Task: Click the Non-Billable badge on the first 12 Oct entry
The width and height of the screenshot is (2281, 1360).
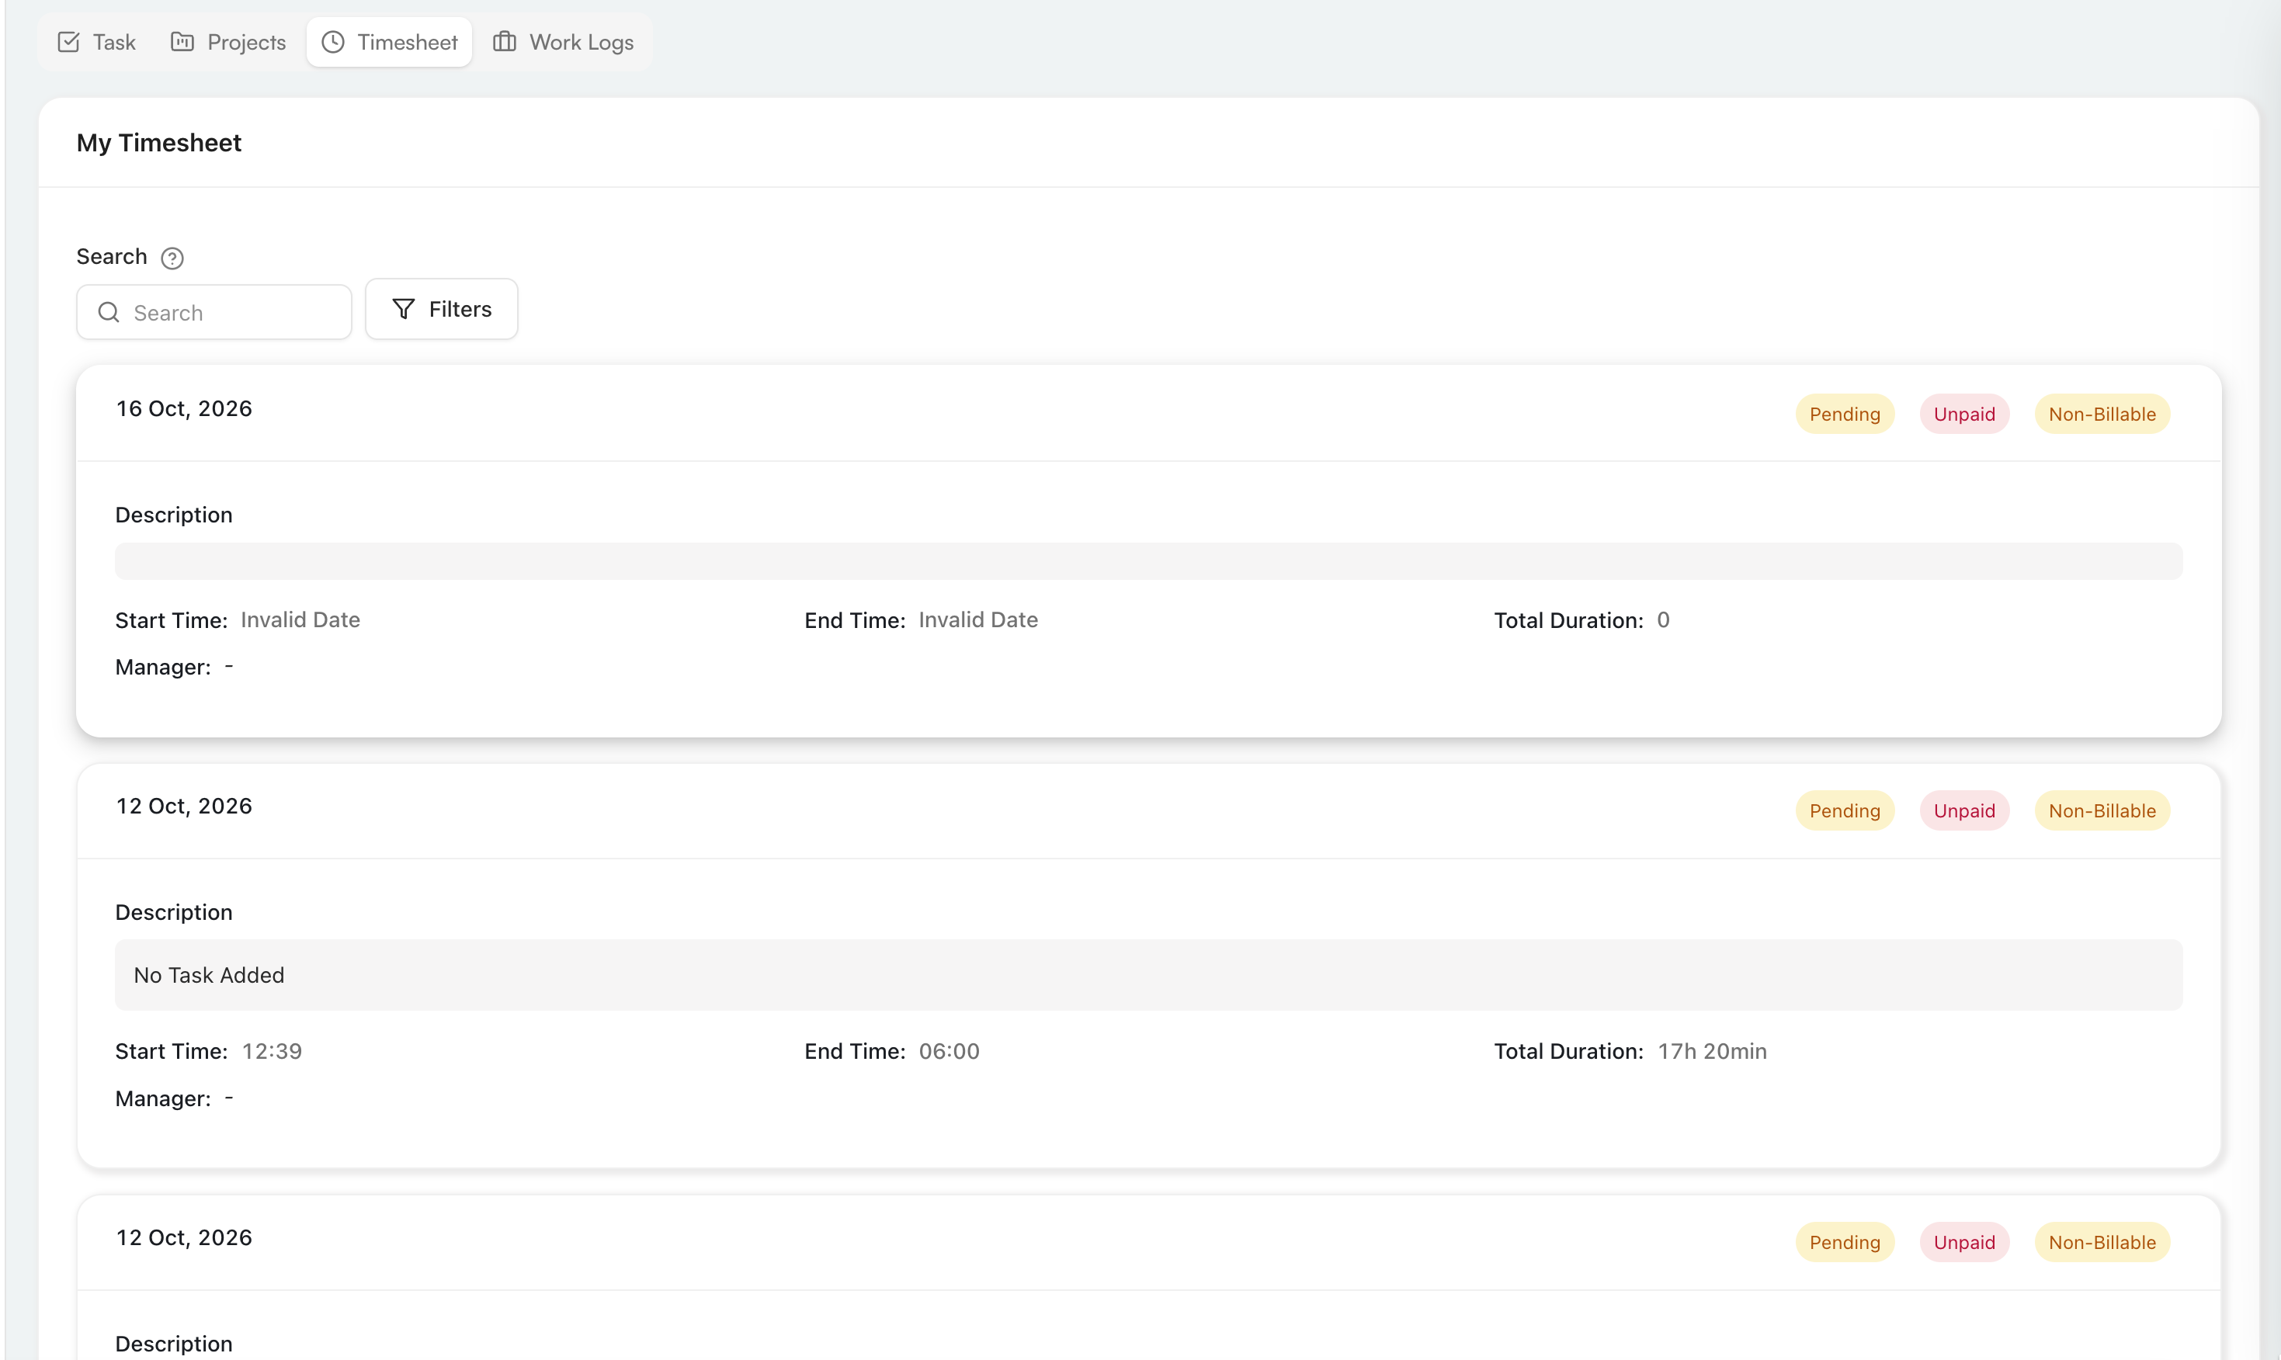Action: click(2102, 811)
